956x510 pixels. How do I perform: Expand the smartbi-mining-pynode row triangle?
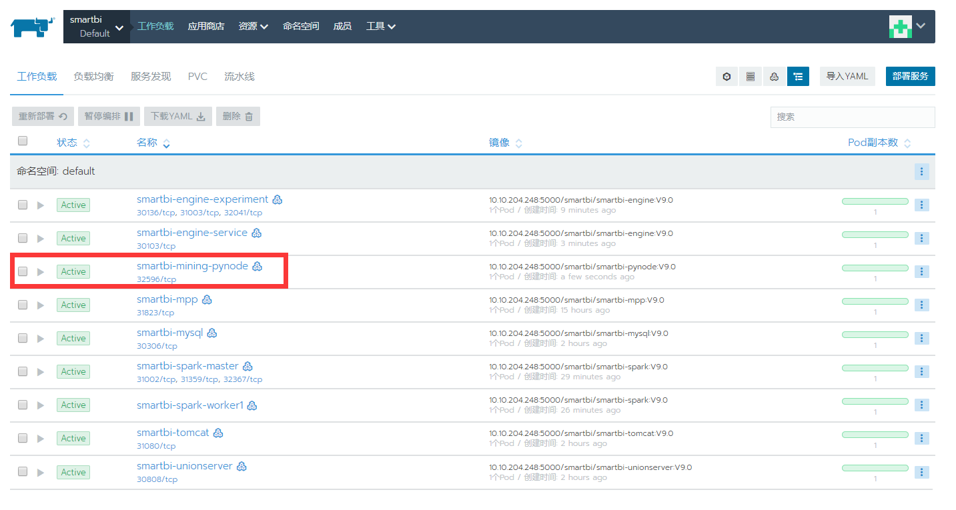[x=41, y=271]
